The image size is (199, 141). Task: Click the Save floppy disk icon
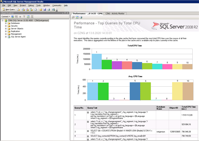point(45,10)
